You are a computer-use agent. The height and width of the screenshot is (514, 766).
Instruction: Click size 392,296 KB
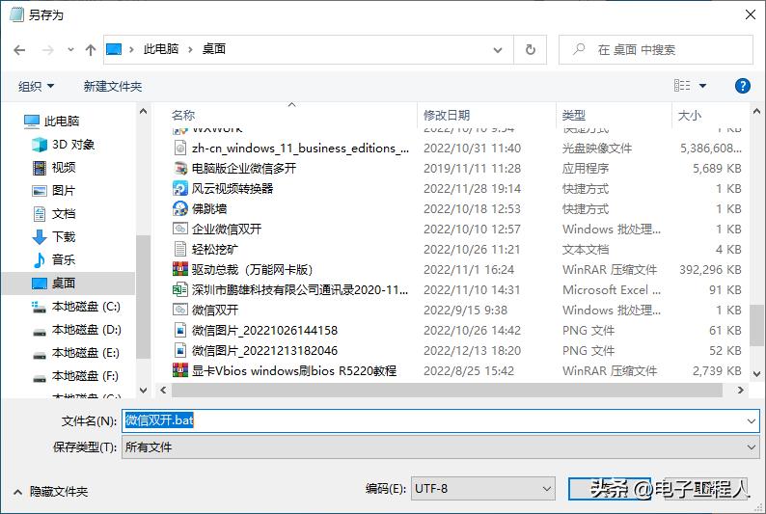(710, 269)
